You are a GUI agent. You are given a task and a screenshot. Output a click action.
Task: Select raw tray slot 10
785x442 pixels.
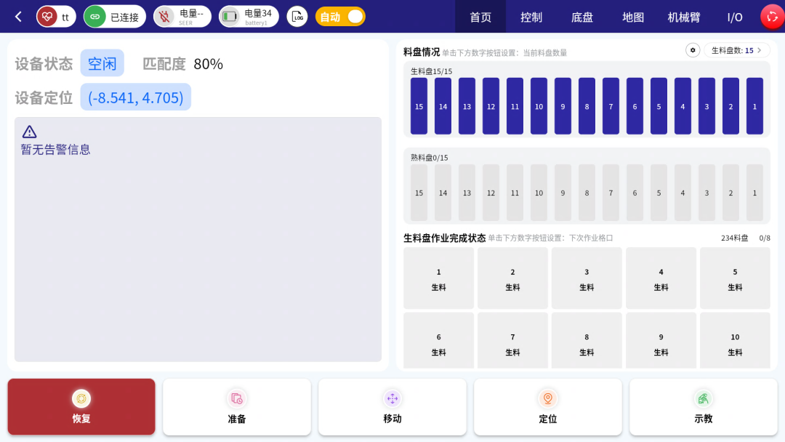(539, 106)
